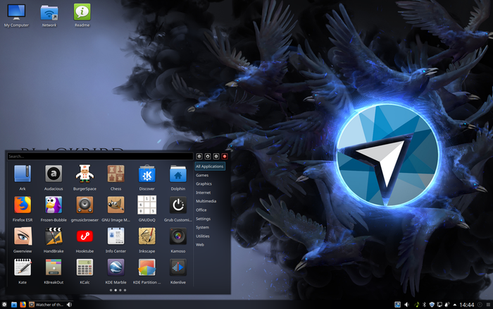The width and height of the screenshot is (493, 309).
Task: Launch Kdenlive video editor
Action: [178, 271]
